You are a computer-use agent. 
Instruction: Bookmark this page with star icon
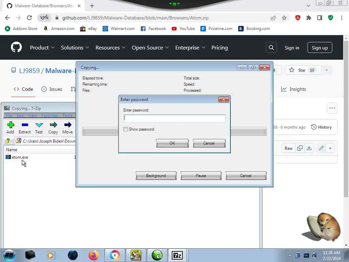pyautogui.click(x=284, y=18)
